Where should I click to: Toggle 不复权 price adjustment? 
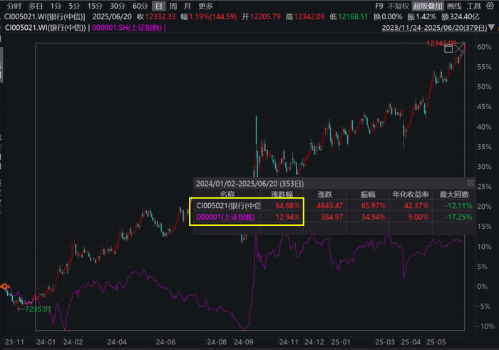(398, 6)
